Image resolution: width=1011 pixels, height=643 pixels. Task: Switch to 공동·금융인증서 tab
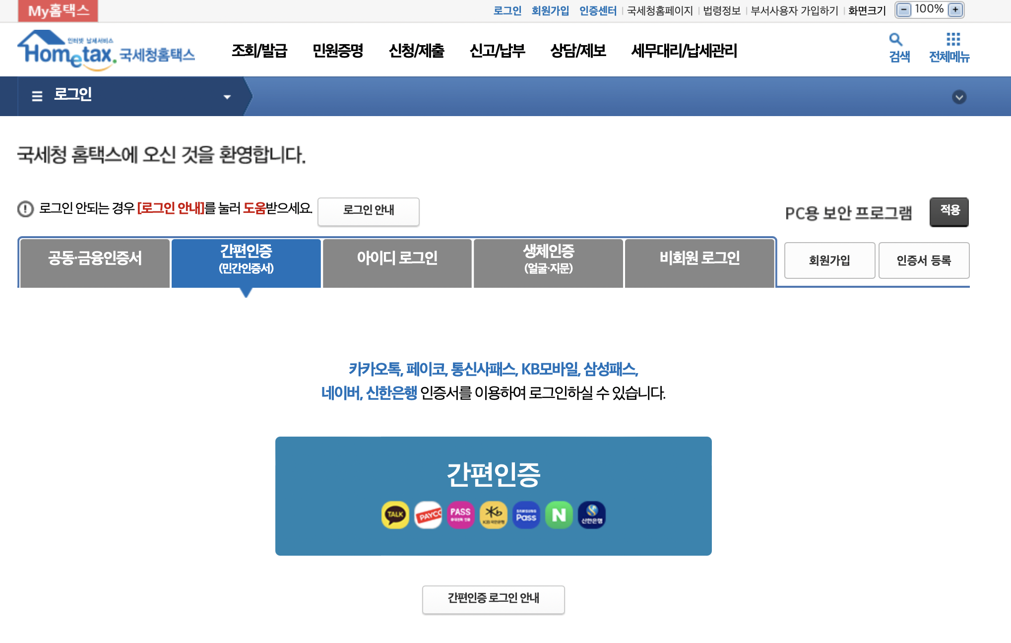pyautogui.click(x=95, y=263)
